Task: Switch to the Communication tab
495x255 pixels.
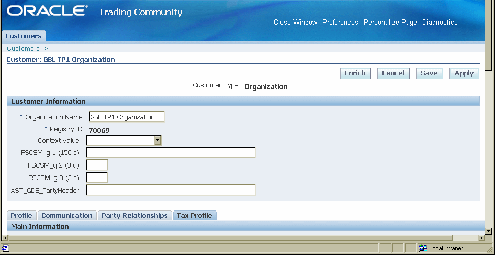Action: point(67,216)
